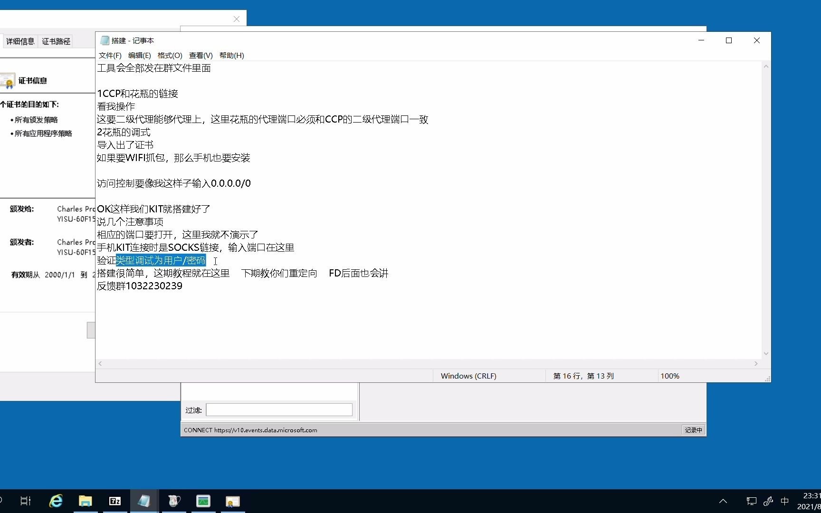Click the line 'OK这样我们KIT就搭建好了'

153,209
